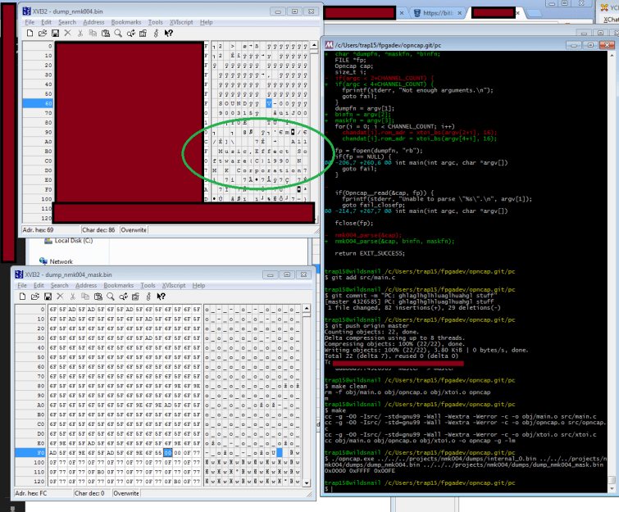Click Find magnifier icon in dump_nmk004_mask.bin toolbar
The width and height of the screenshot is (619, 512).
click(109, 296)
